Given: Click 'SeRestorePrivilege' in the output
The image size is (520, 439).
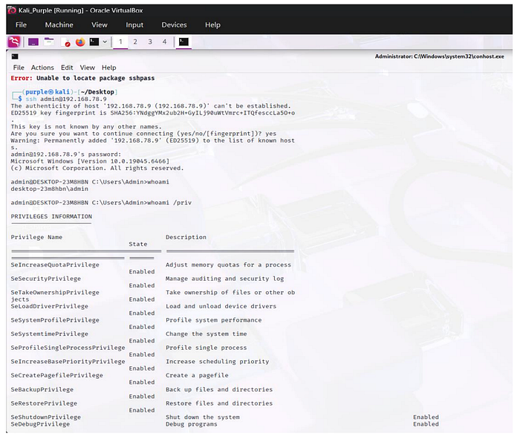Looking at the screenshot, I should [44, 403].
